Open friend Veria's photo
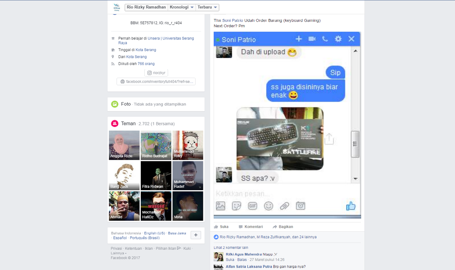This screenshot has width=455, height=270. [x=188, y=206]
